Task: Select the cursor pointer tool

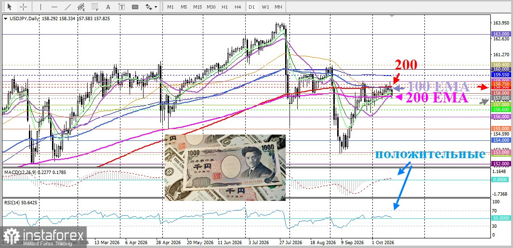Action: [9, 7]
